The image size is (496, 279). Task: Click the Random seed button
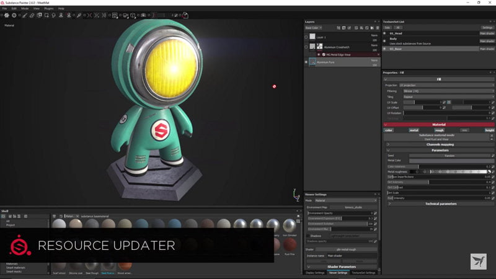click(449, 156)
